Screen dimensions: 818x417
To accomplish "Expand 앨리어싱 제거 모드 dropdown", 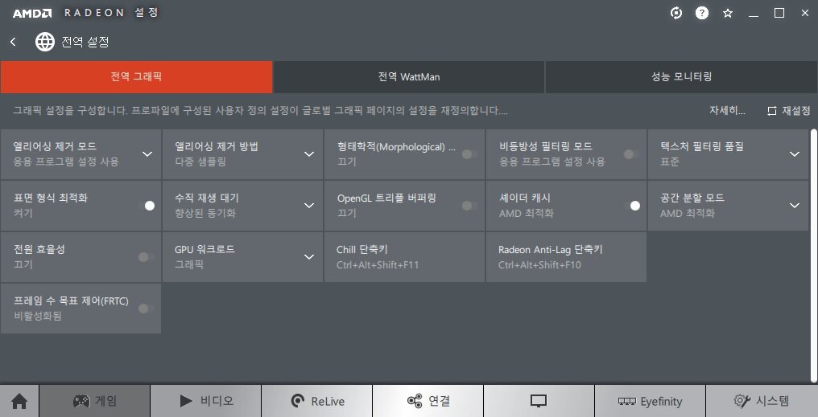I will pos(147,154).
